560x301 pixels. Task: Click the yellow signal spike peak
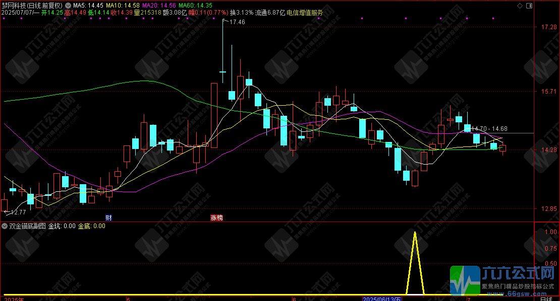(x=415, y=233)
